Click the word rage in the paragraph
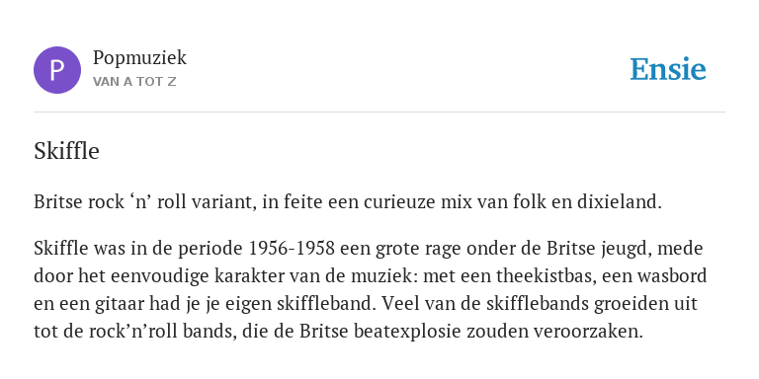The height and width of the screenshot is (379, 759). 443,250
